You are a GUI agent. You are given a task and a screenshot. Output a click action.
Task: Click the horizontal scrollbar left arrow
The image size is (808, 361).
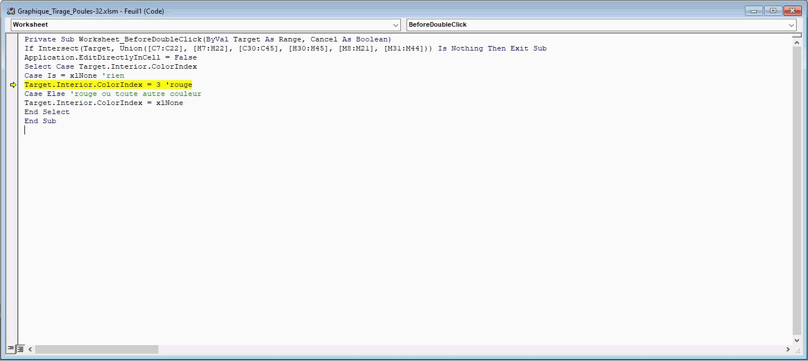(x=30, y=349)
